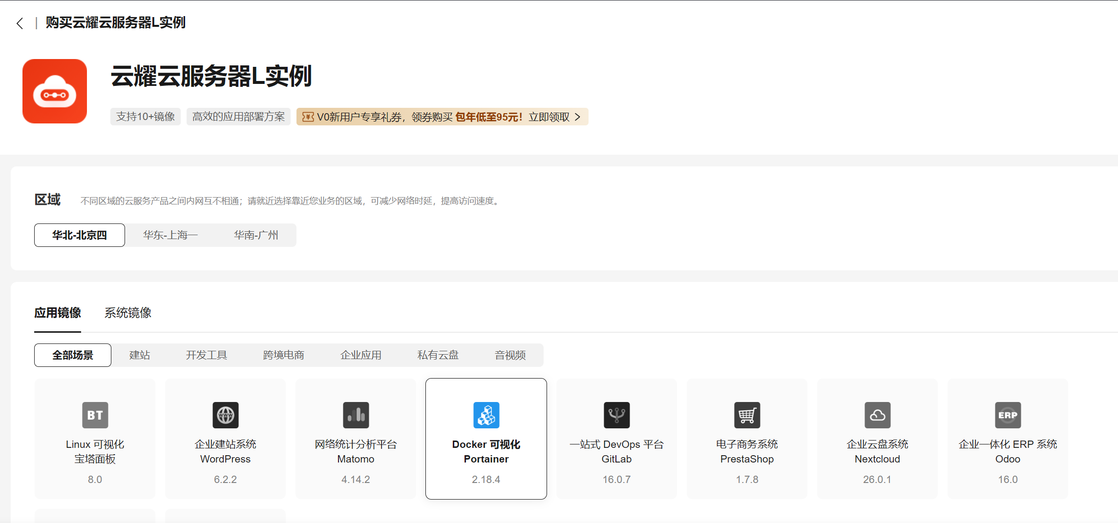This screenshot has width=1118, height=523.
Task: Click the Odoo ERP icon
Action: click(1008, 415)
